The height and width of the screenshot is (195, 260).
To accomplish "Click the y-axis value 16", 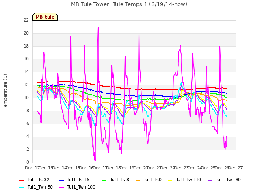I will pyautogui.click(x=26, y=58).
